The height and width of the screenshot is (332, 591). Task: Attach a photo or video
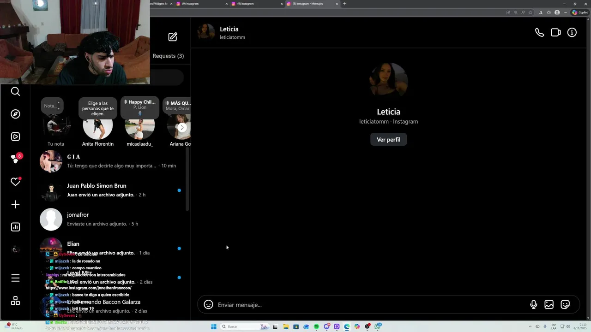click(549, 305)
